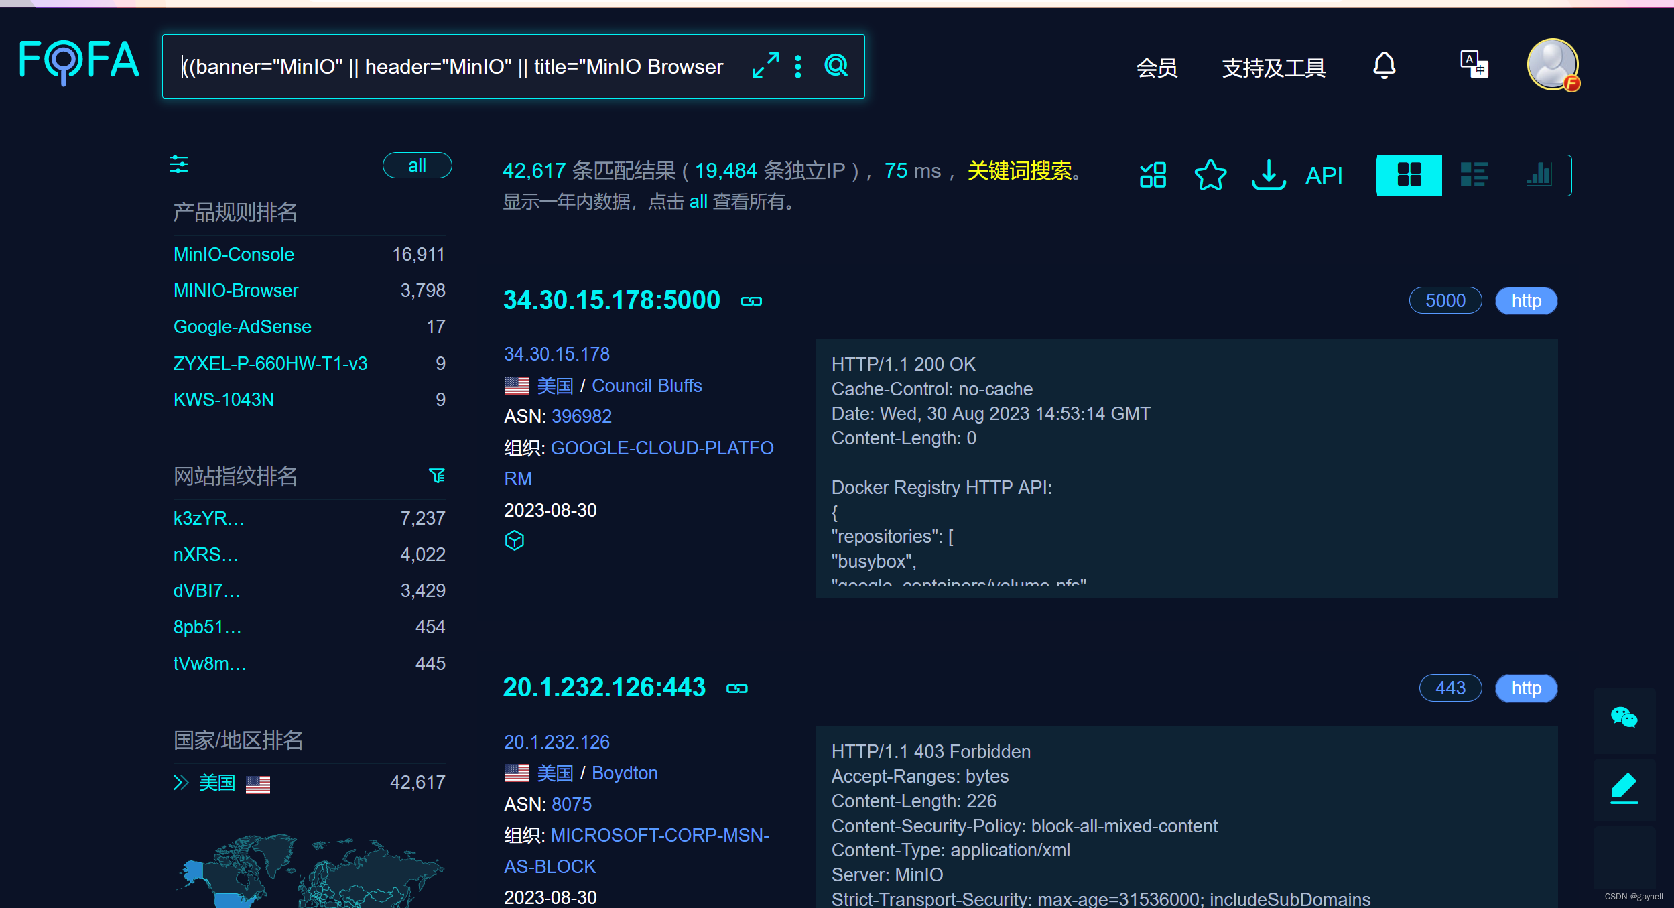The width and height of the screenshot is (1674, 908).
Task: Open link icon beside 20.1.232.126:443
Action: pyautogui.click(x=737, y=688)
